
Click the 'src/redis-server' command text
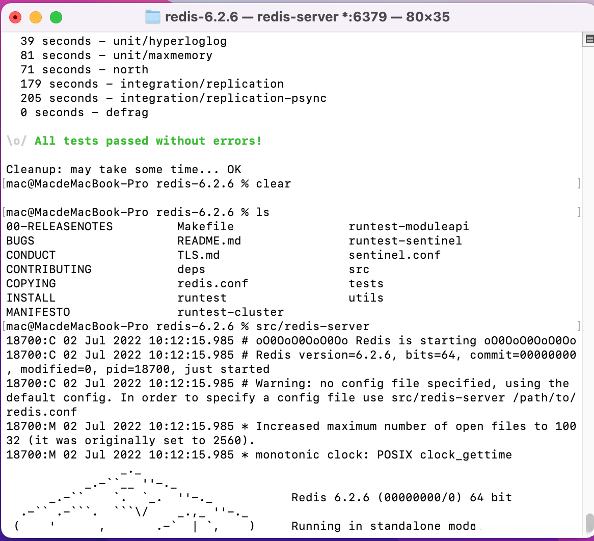click(312, 326)
